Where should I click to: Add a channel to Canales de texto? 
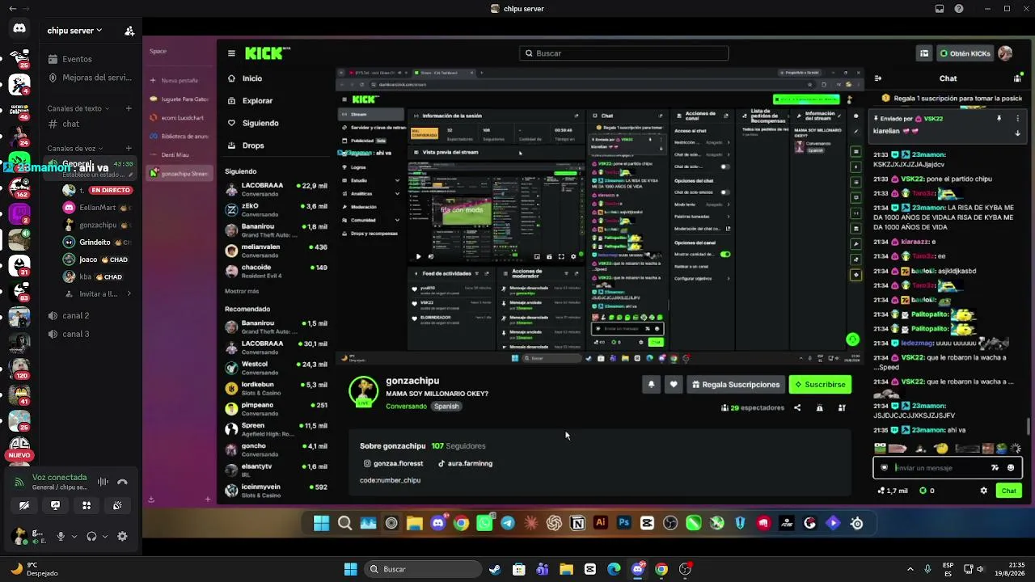pos(129,108)
